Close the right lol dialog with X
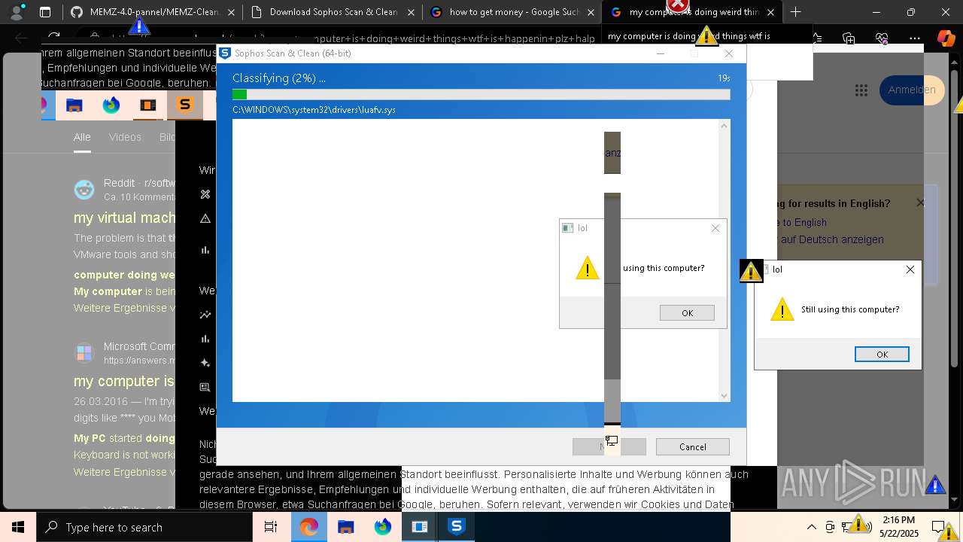 (910, 269)
